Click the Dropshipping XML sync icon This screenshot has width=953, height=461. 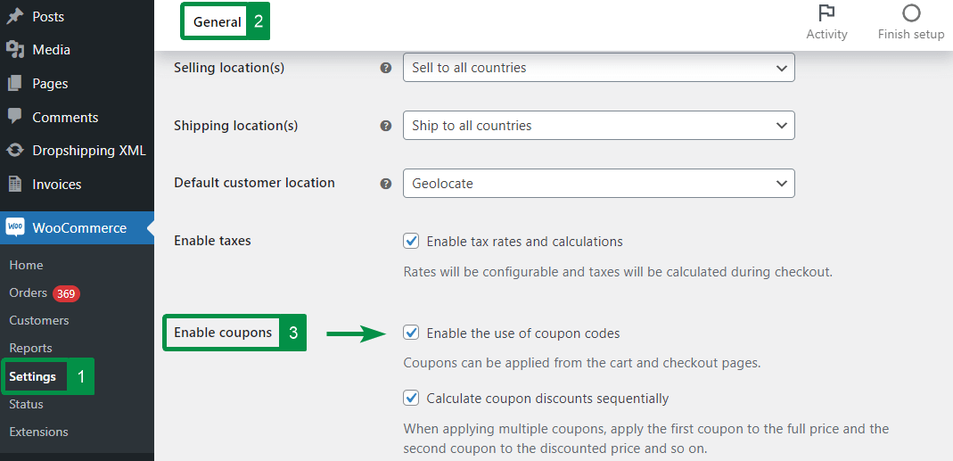coord(14,151)
